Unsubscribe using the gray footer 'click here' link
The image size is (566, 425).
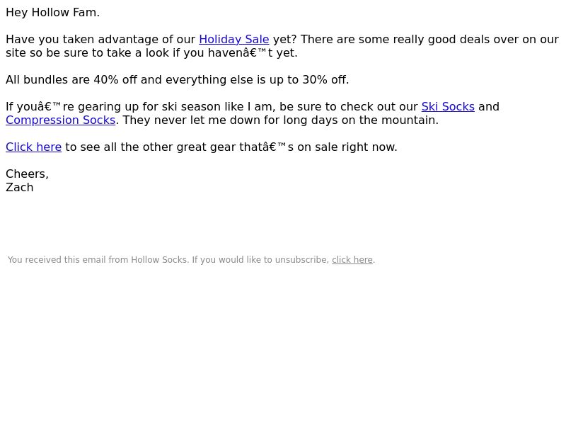tap(352, 260)
